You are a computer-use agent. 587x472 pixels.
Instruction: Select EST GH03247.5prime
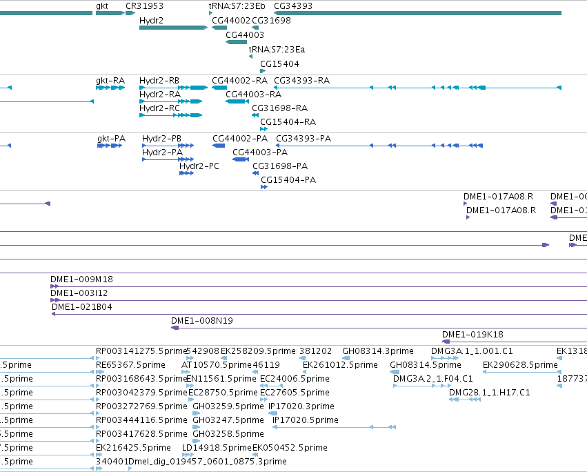tap(228, 421)
